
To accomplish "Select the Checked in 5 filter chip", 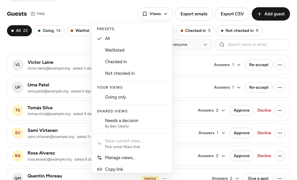I will [x=195, y=31].
